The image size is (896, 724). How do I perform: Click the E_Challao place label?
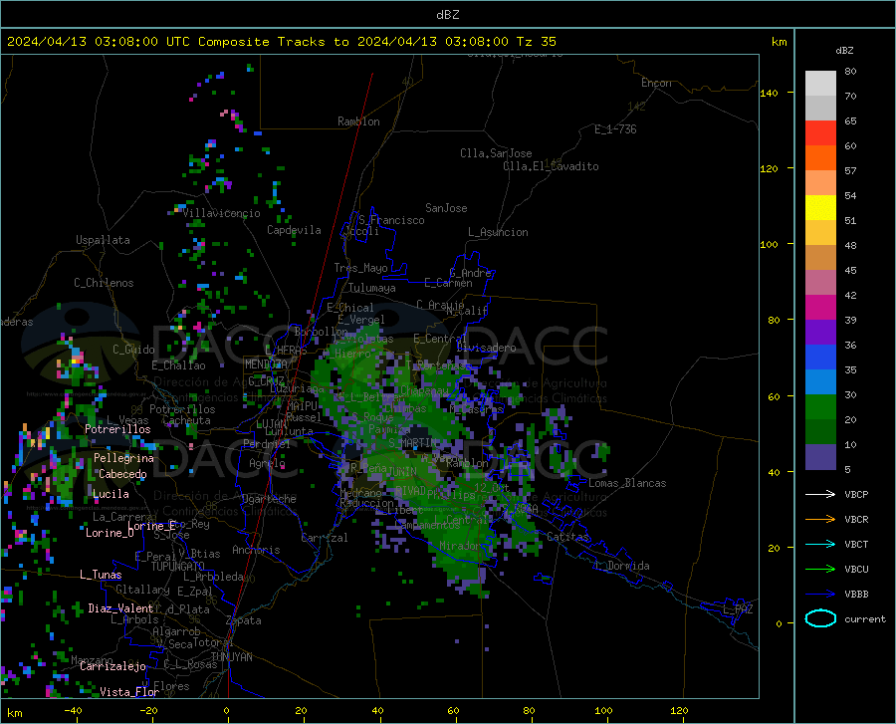(x=178, y=365)
